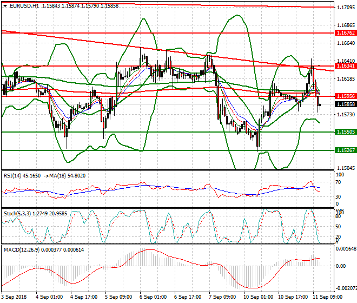
Task: Click the 1.15045 price scale value
Action: pos(346,168)
